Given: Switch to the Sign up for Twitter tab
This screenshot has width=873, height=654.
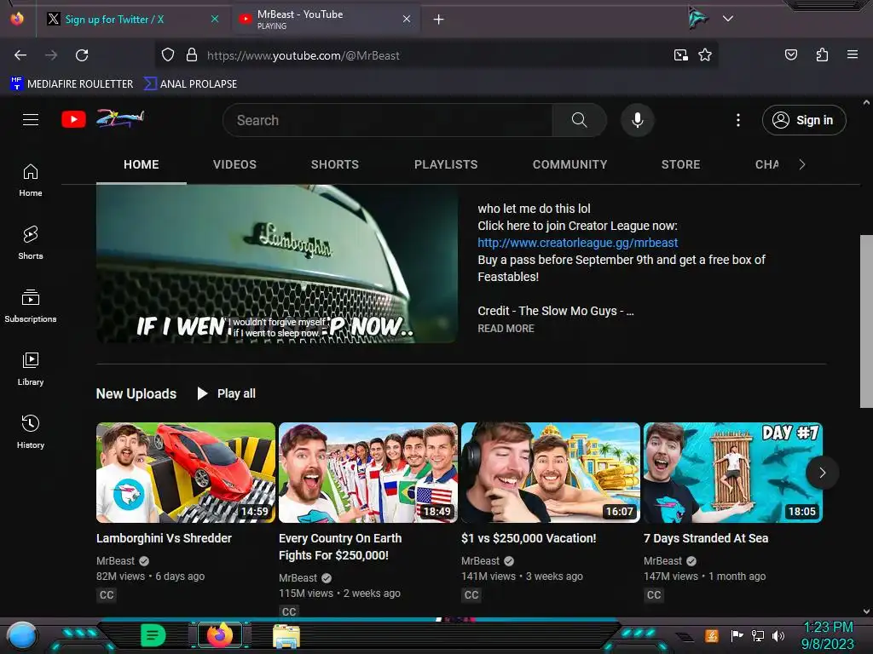Looking at the screenshot, I should tap(114, 20).
